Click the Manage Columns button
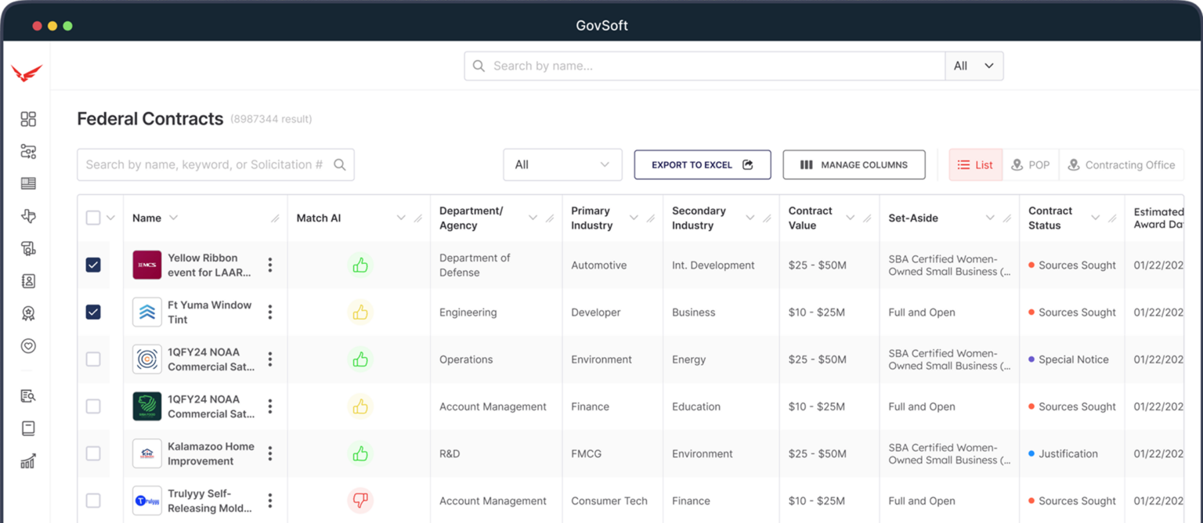1203x523 pixels. click(x=854, y=164)
